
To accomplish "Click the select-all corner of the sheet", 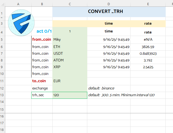I will [x=2, y=4].
